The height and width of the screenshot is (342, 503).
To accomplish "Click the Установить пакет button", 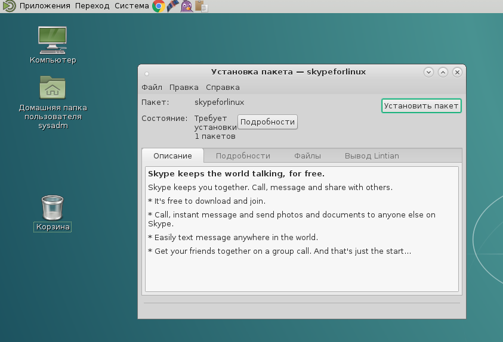I will click(421, 106).
